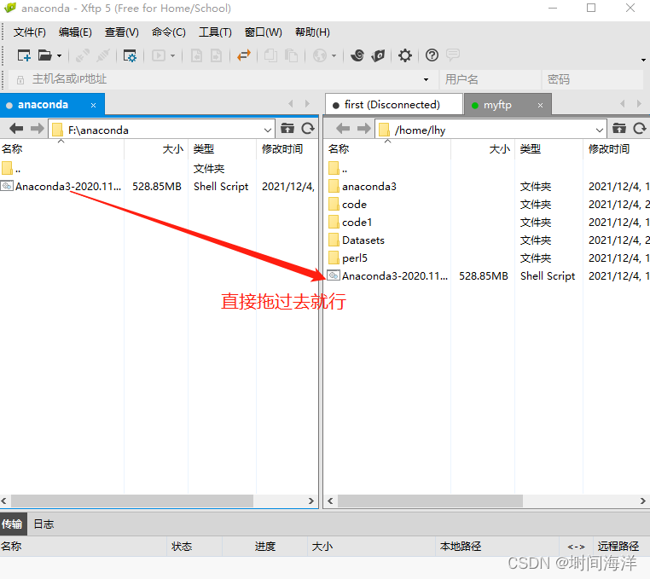Close the anaconda tab
650x579 pixels.
(93, 105)
